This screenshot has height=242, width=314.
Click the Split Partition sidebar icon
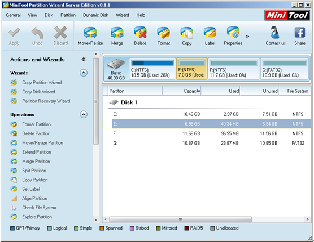(x=14, y=171)
